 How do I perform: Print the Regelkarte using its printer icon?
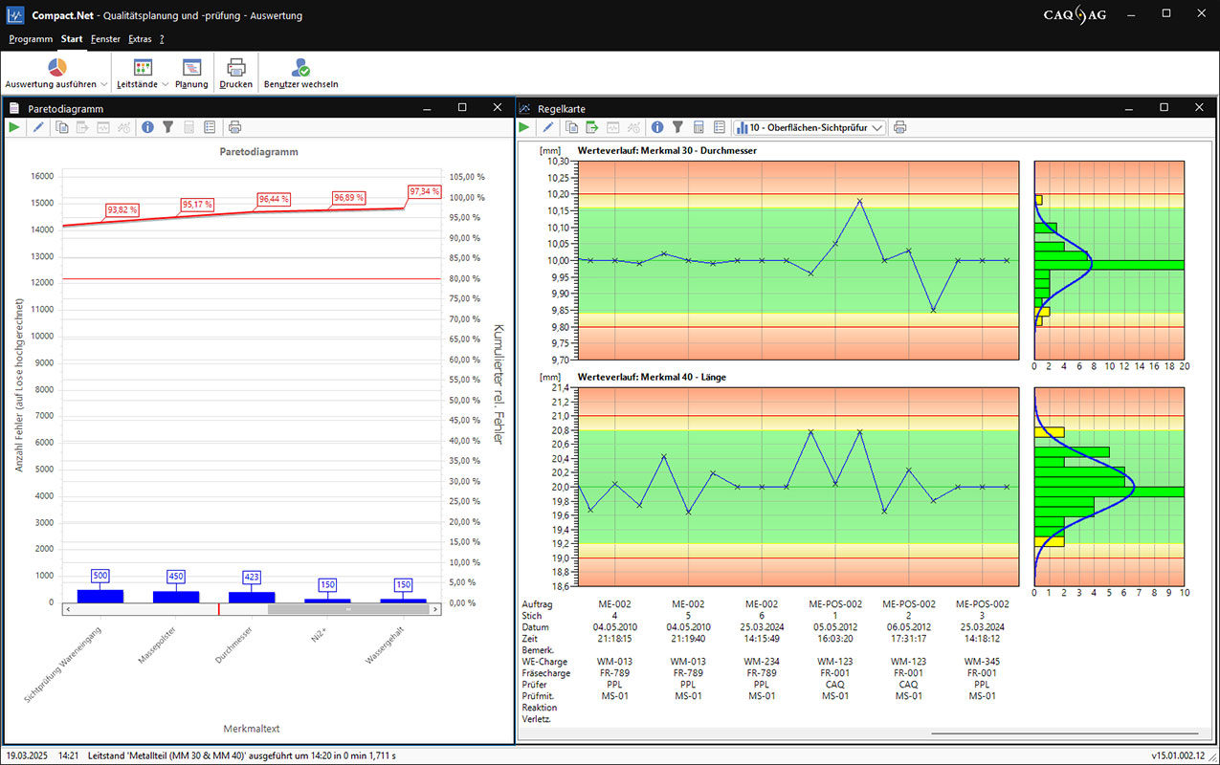pyautogui.click(x=899, y=127)
